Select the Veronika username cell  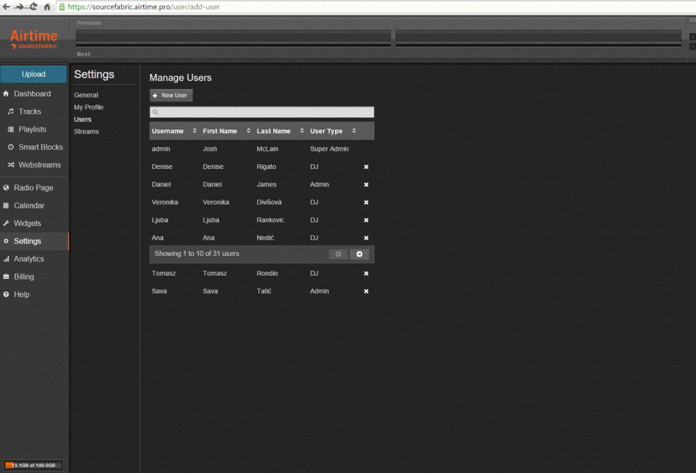pos(164,202)
